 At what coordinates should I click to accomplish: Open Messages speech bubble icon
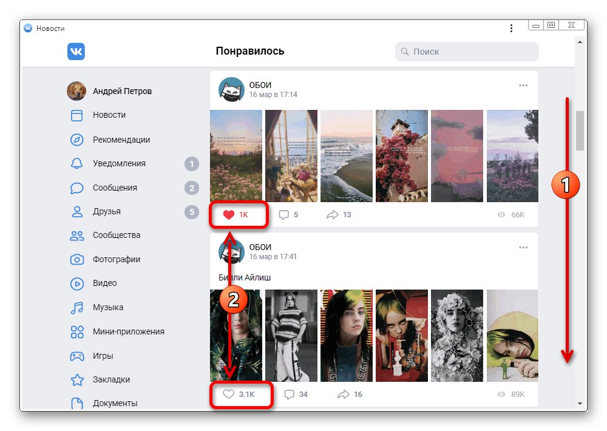pos(76,188)
